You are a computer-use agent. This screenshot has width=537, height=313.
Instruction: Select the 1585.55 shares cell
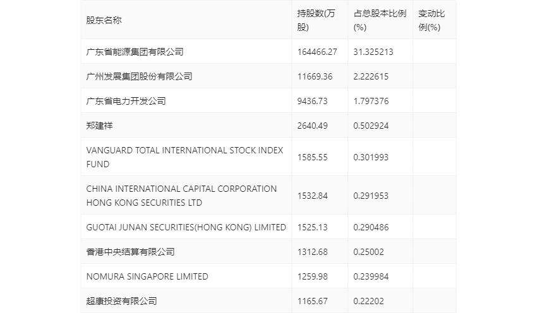pos(313,157)
